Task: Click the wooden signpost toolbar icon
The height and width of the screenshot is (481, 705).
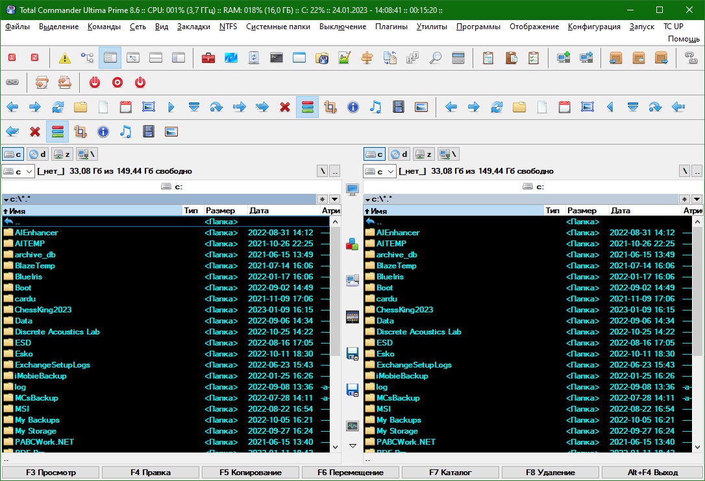Action: click(367, 58)
